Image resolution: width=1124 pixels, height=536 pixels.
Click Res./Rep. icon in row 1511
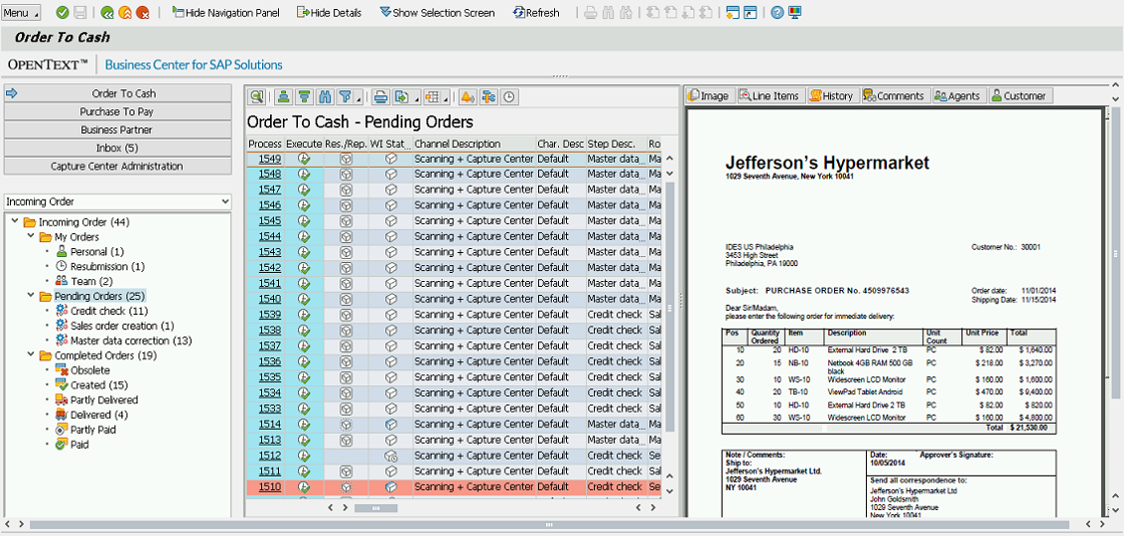(346, 470)
